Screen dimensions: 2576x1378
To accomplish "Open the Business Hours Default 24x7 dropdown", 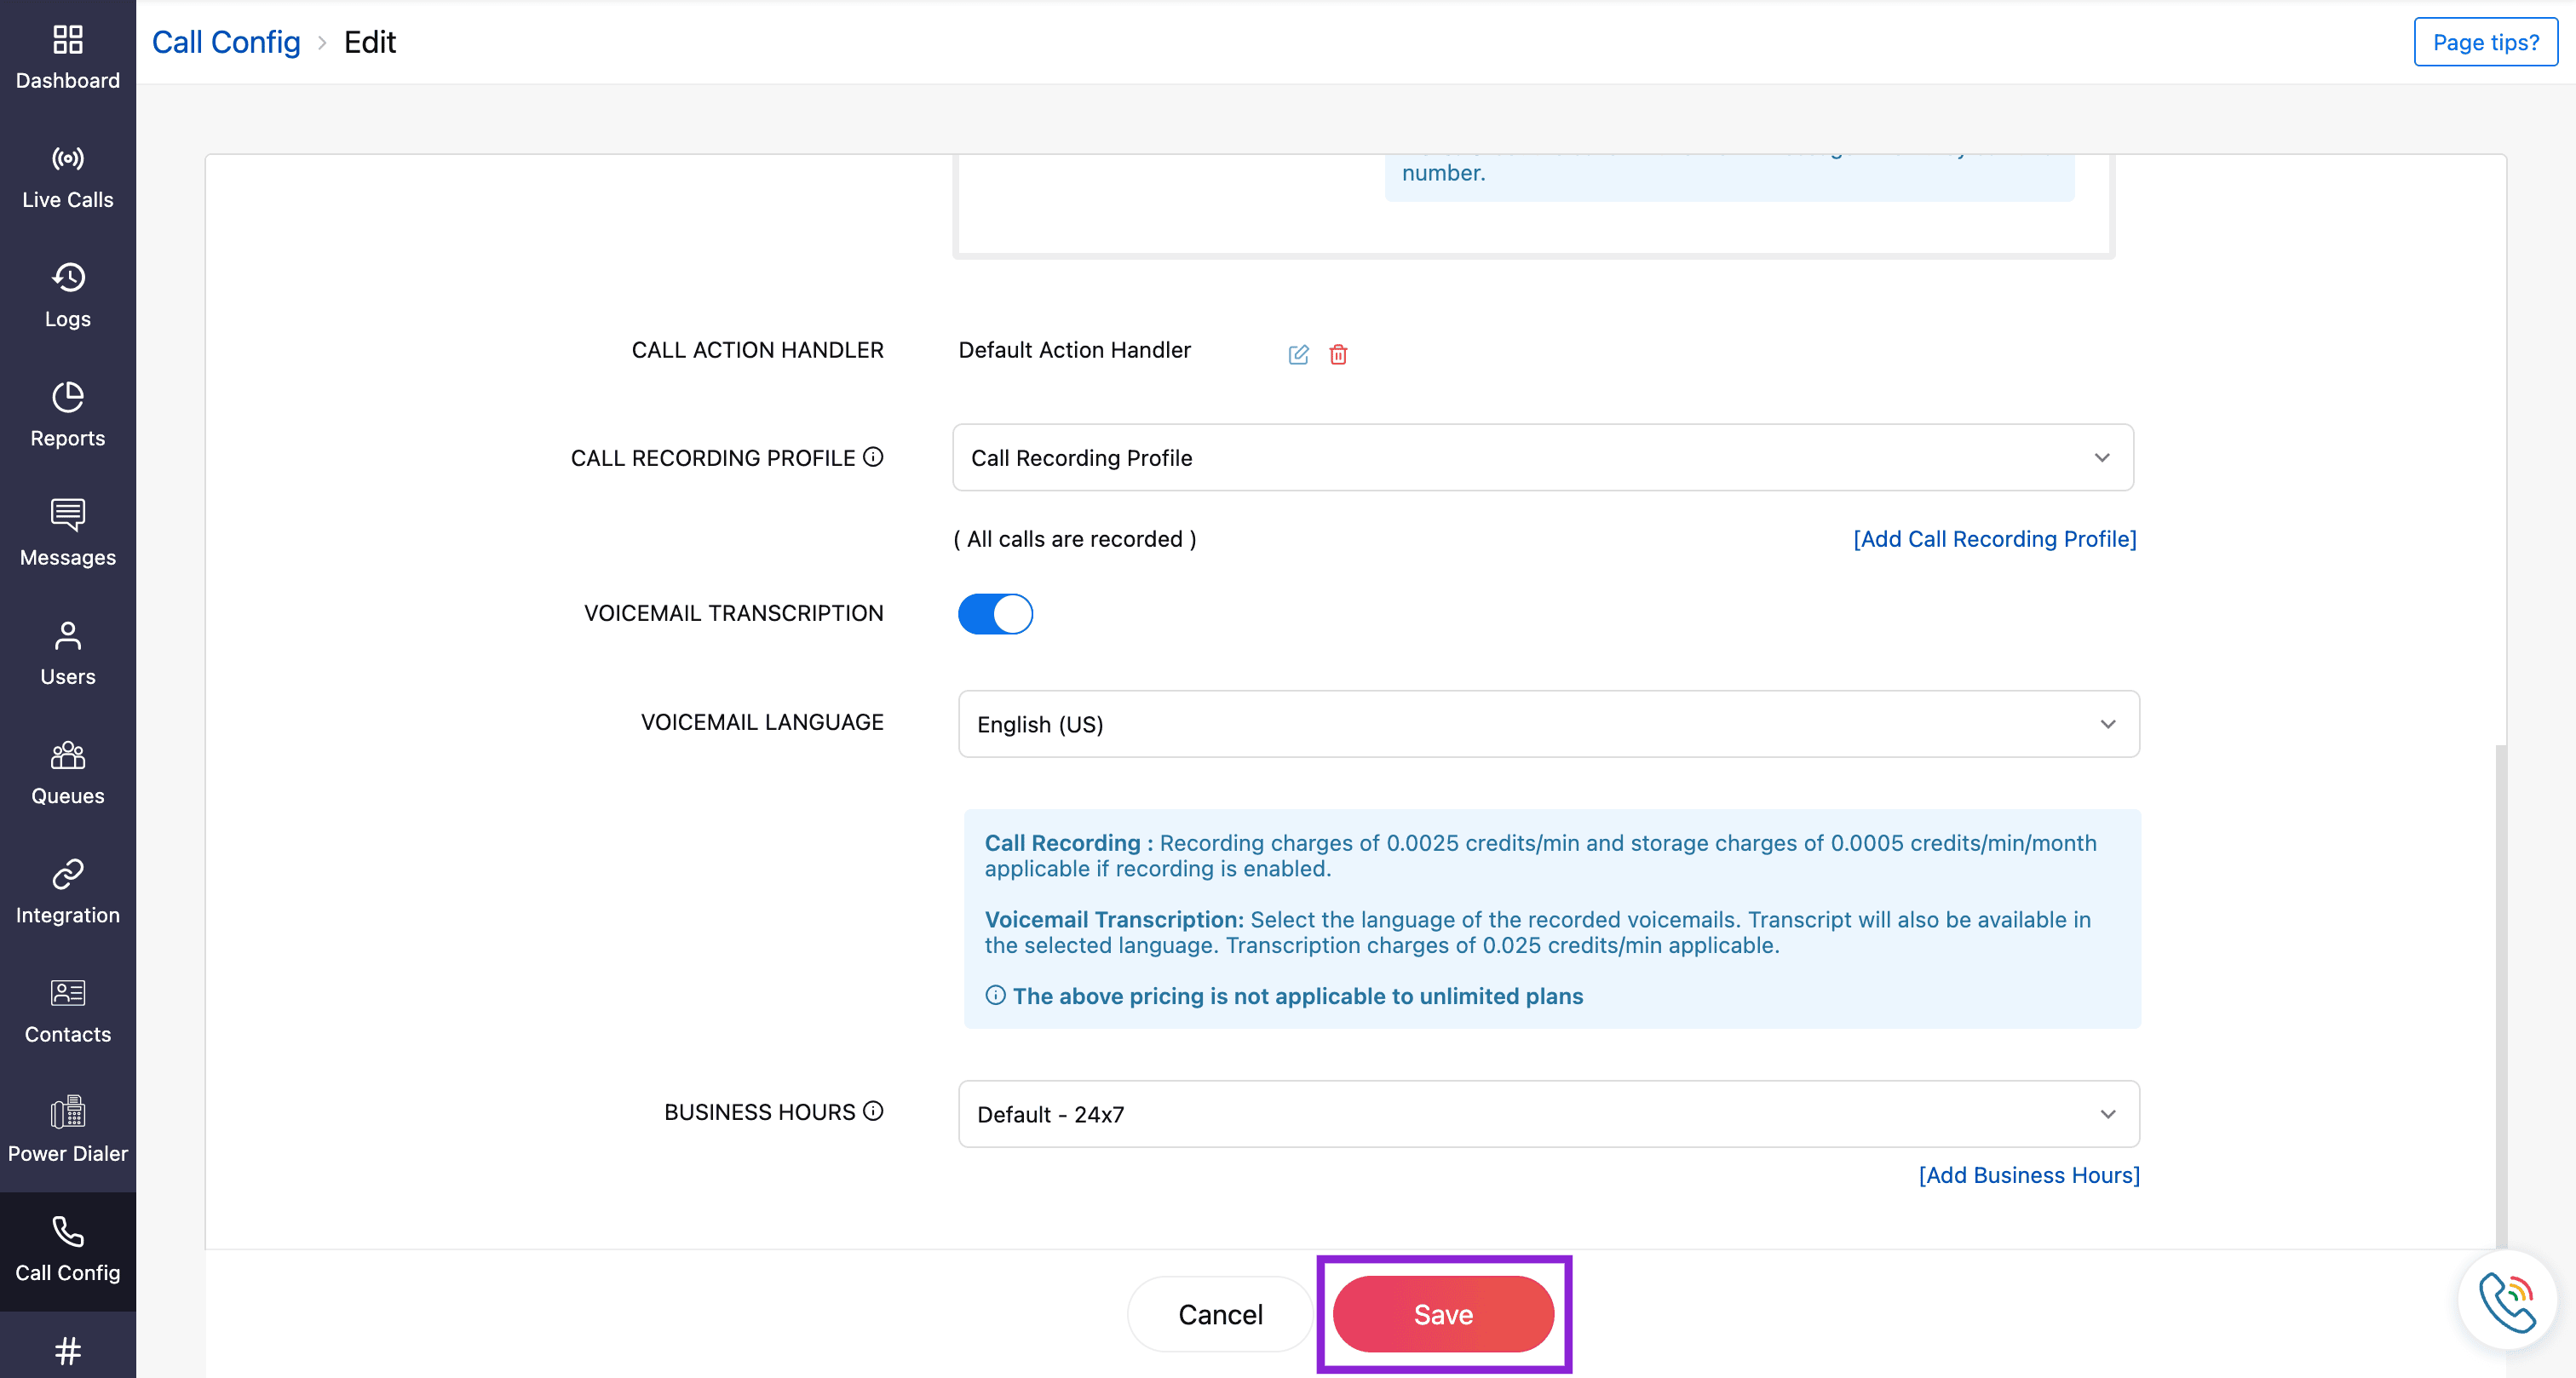I will 1548,1114.
